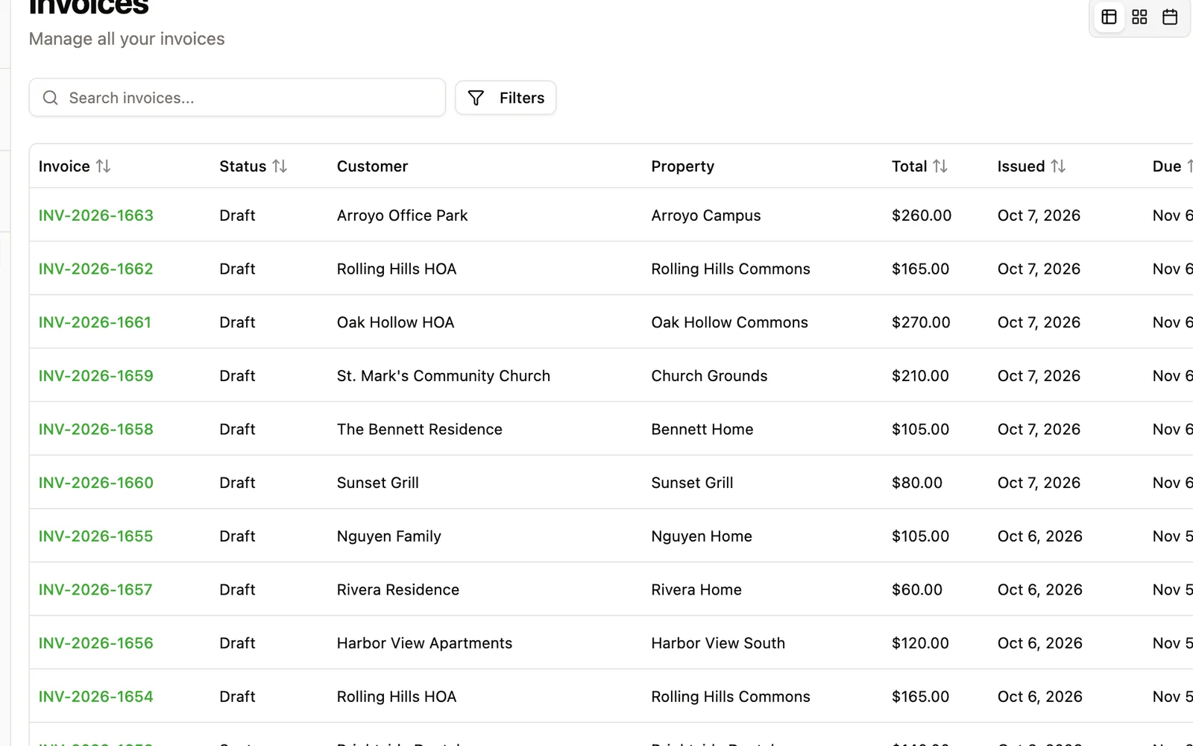The height and width of the screenshot is (746, 1193).
Task: Sort by Invoice column arrows
Action: 104,166
